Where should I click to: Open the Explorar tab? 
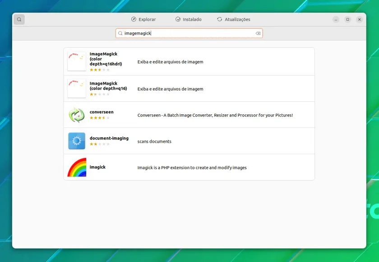pos(143,19)
